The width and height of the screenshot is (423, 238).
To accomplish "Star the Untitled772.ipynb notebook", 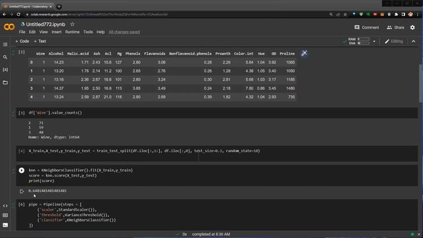I will [x=72, y=24].
